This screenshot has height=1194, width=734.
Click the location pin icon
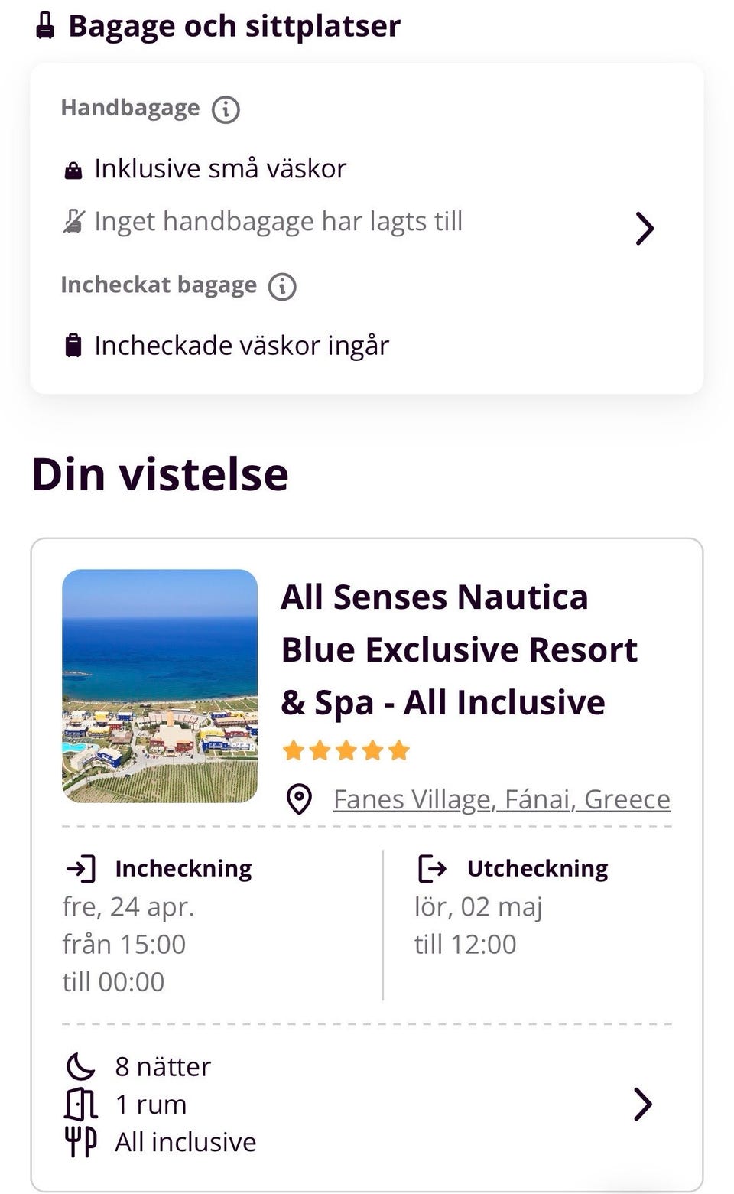299,799
